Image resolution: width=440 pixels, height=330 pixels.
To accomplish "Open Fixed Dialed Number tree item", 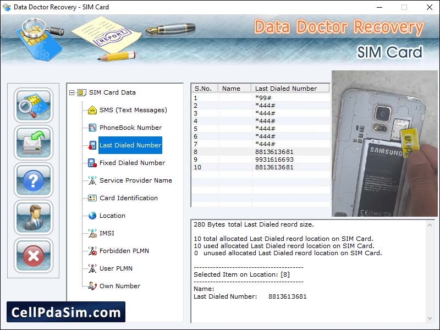I will click(x=132, y=163).
